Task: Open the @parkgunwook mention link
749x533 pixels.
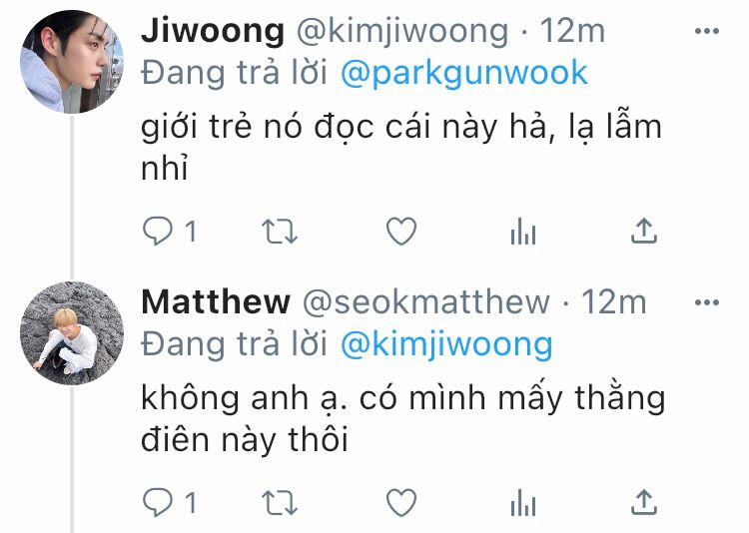Action: coord(464,73)
